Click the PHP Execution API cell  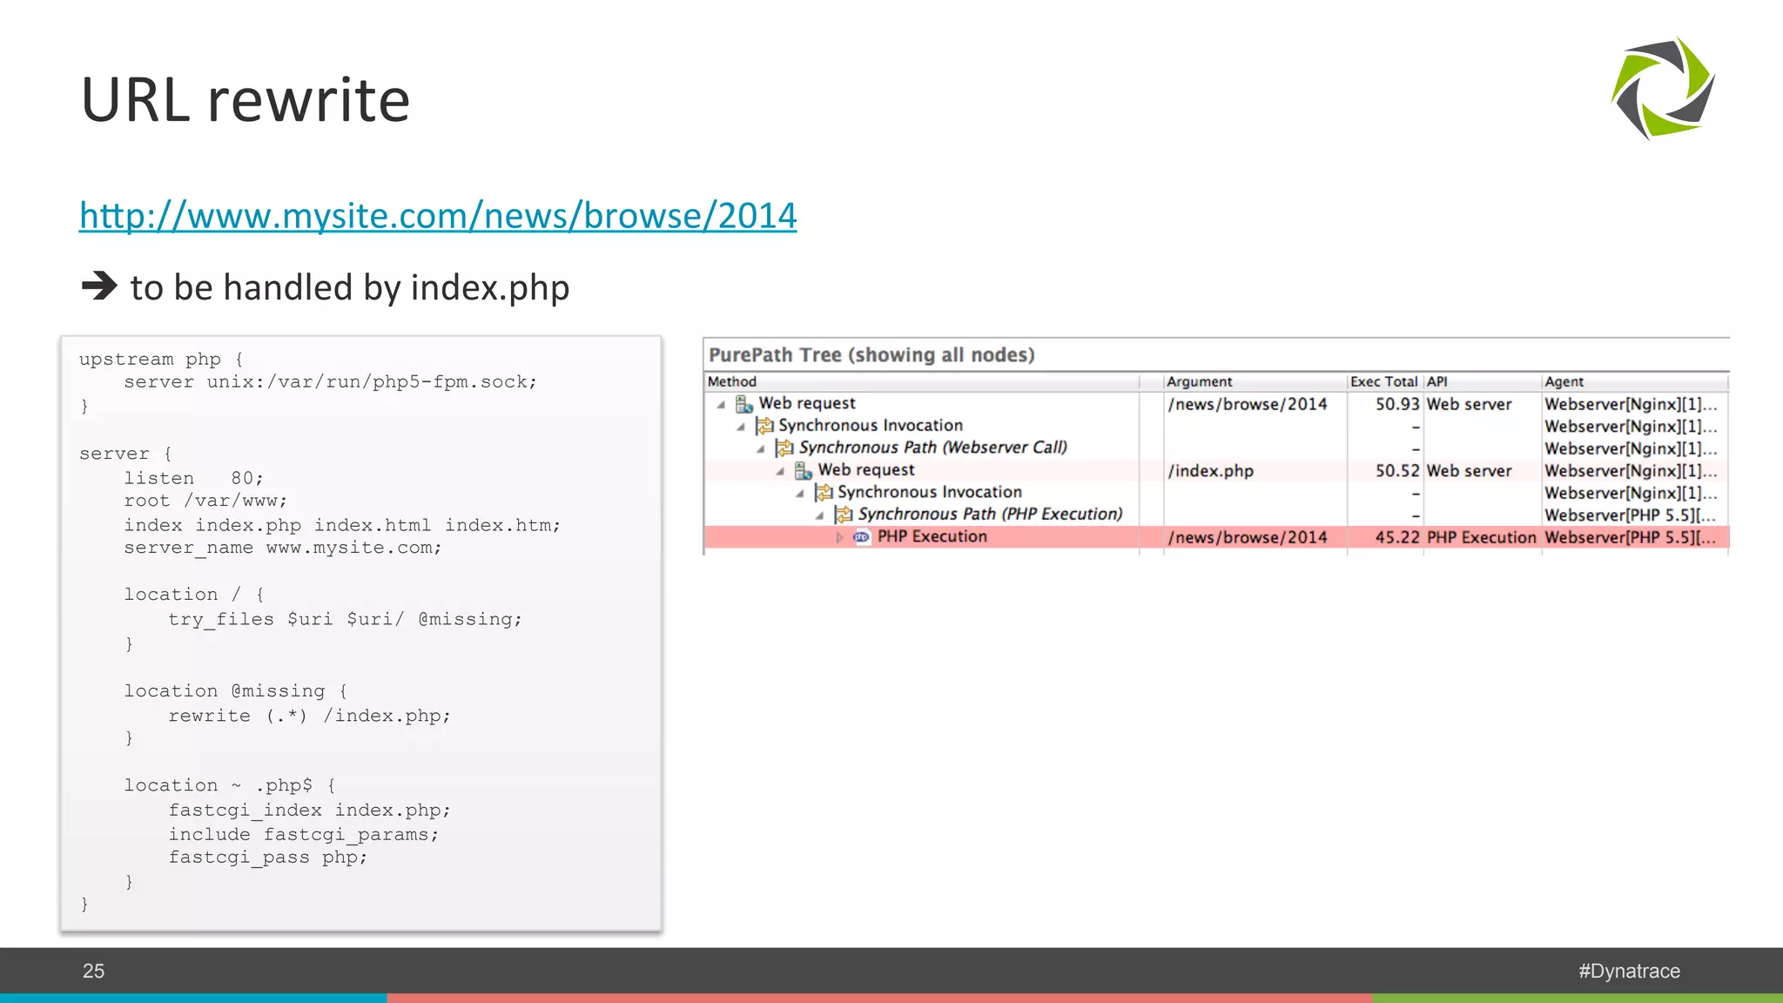click(x=1481, y=537)
